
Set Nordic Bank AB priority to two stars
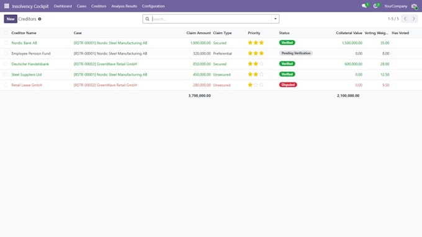[256, 43]
